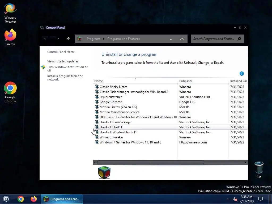Screen dimensions: 272x204
Task: Go up one level with the up arrow
Action: click(69, 39)
